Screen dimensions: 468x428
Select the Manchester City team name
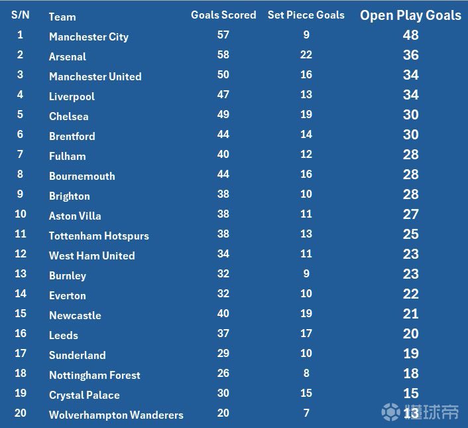pos(89,36)
